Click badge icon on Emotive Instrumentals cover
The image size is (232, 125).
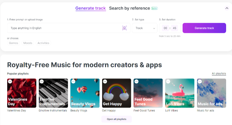point(42,81)
